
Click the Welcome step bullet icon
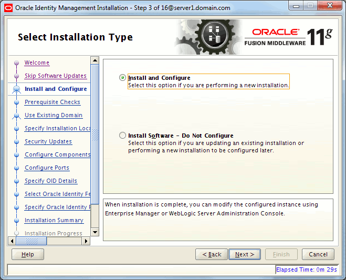(x=17, y=63)
